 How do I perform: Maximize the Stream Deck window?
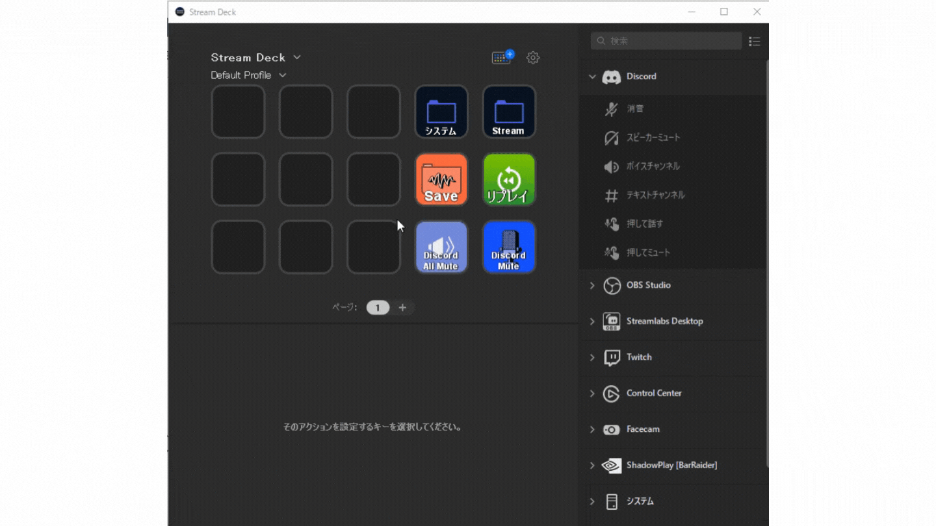(724, 12)
